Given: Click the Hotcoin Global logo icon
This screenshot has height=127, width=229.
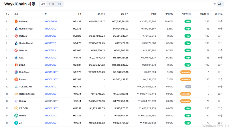Looking at the screenshot, I should pos(16,94).
